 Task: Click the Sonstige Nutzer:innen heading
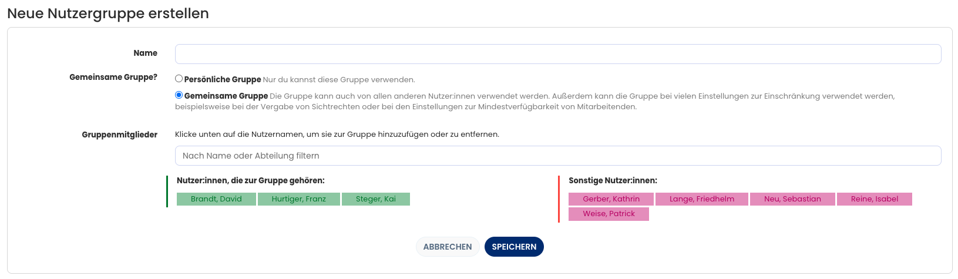(x=613, y=180)
